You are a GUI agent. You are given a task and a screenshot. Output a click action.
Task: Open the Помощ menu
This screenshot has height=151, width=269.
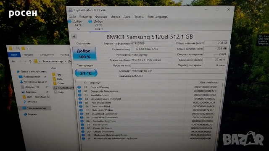pos(139,17)
